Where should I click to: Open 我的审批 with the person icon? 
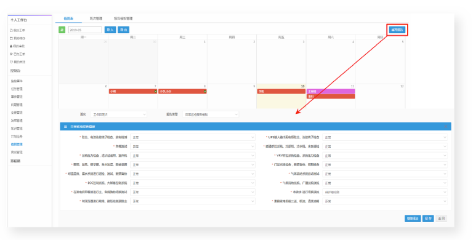tap(17, 46)
